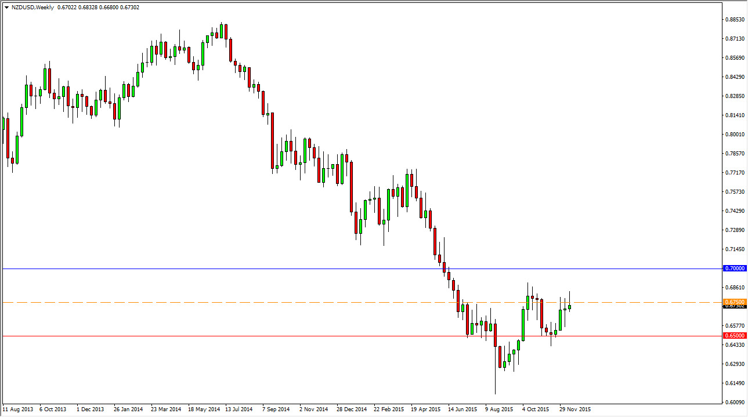Select the black current price tag 0.67302
The height and width of the screenshot is (417, 748).
coord(733,306)
